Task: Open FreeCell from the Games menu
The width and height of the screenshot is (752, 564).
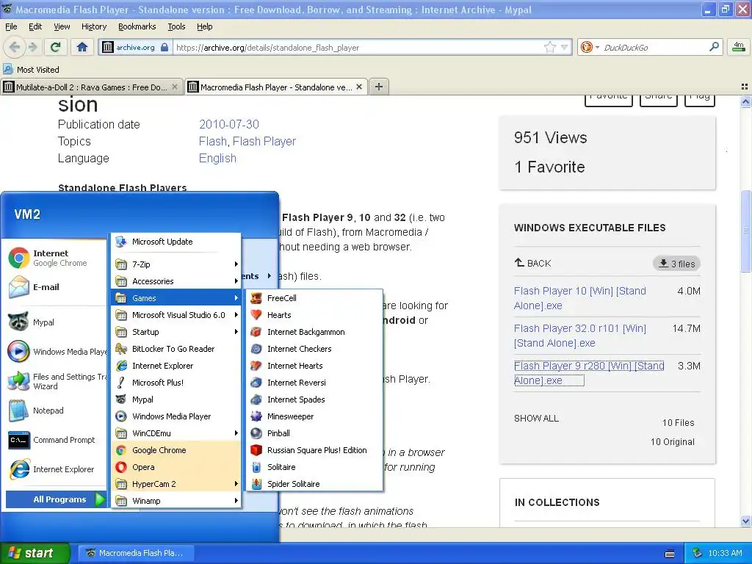Action: (314, 298)
